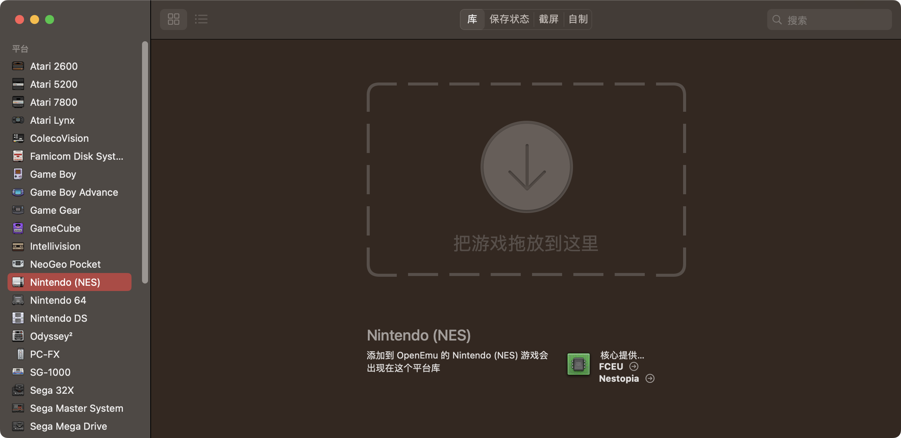
Task: Click the 搜索 search field
Action: pos(829,19)
